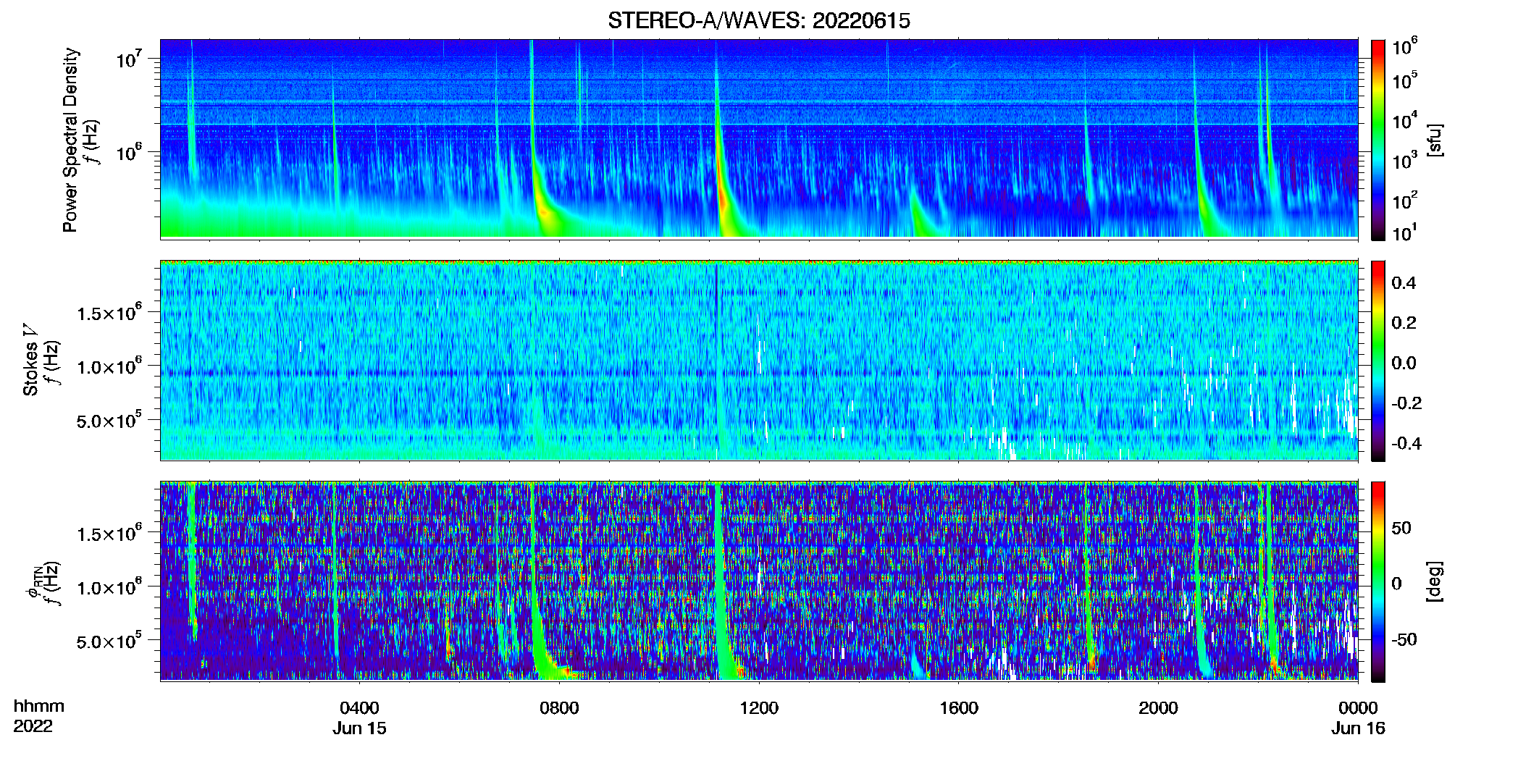Viewport: 1518px width, 782px height.
Task: Click the power spectral density color bar
Action: 1377,140
